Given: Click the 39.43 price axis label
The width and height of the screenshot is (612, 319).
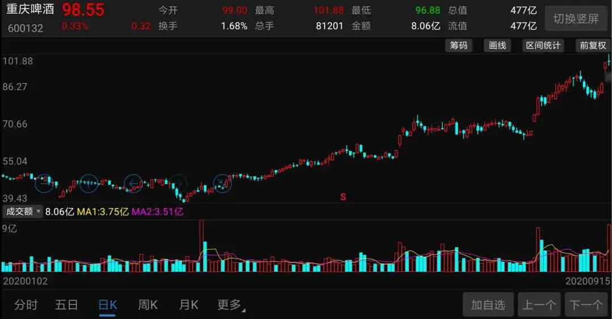Looking at the screenshot, I should (x=15, y=198).
